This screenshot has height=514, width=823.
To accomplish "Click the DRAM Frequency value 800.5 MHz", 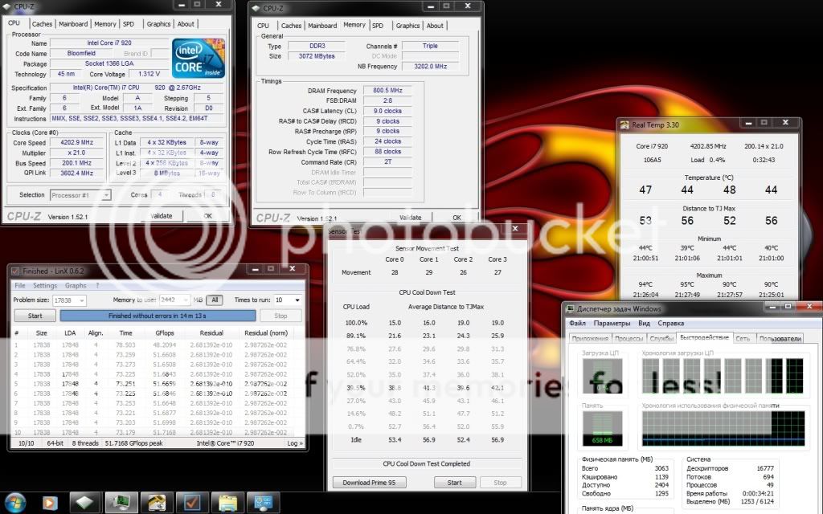I will coord(387,91).
